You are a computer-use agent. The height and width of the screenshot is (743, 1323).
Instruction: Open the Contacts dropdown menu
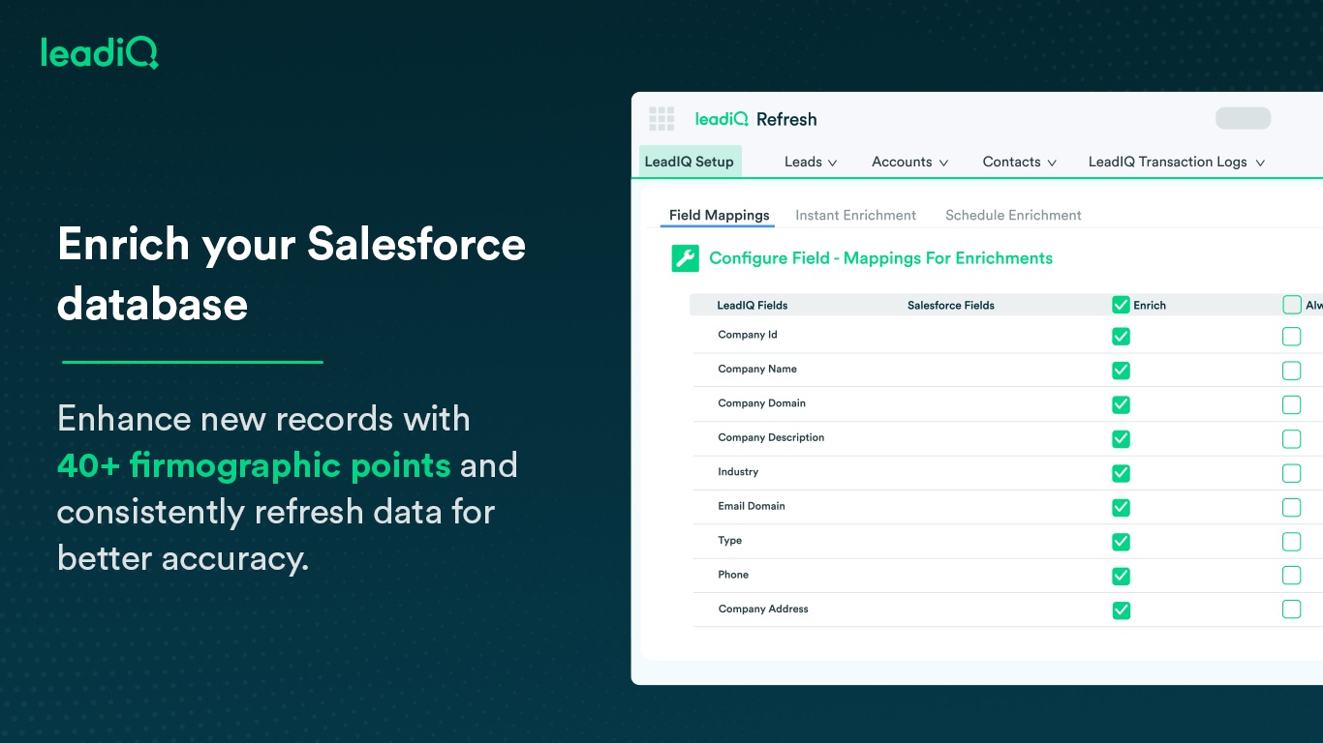click(x=1019, y=162)
